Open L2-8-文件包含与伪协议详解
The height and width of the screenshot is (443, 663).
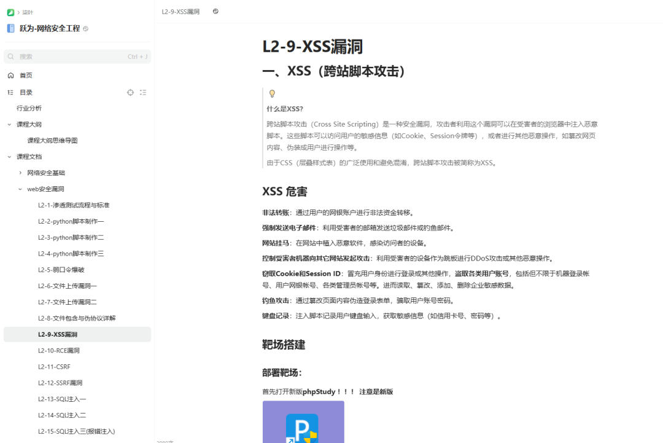point(77,318)
